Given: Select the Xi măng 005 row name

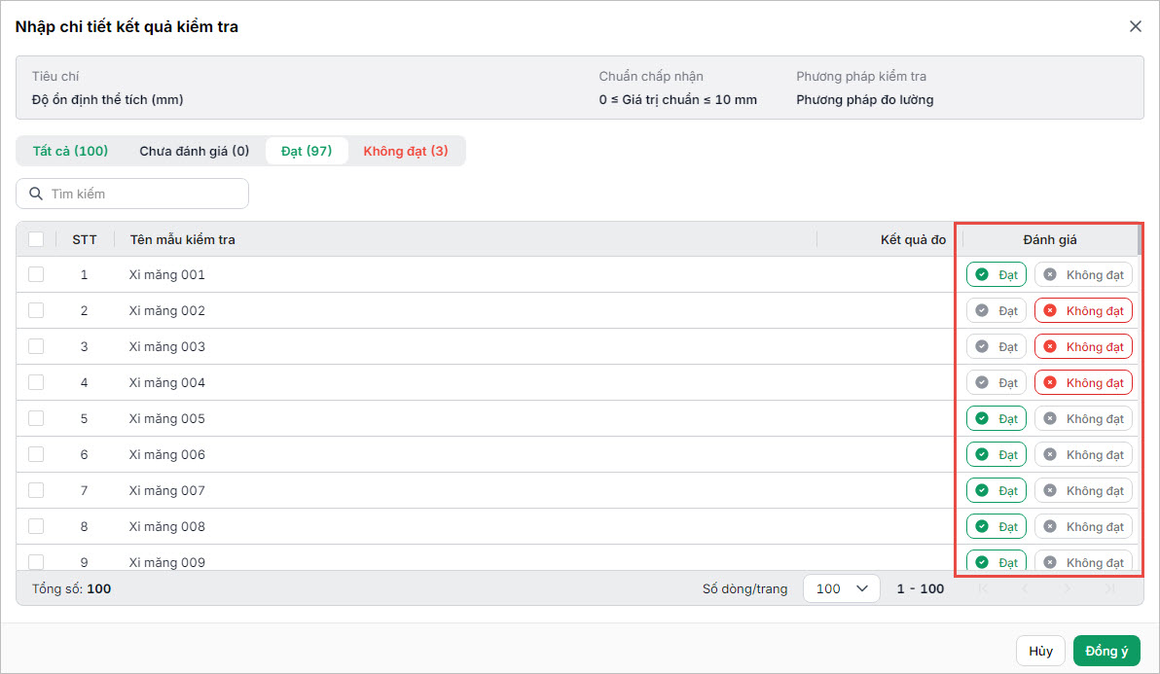Looking at the screenshot, I should pyautogui.click(x=167, y=418).
